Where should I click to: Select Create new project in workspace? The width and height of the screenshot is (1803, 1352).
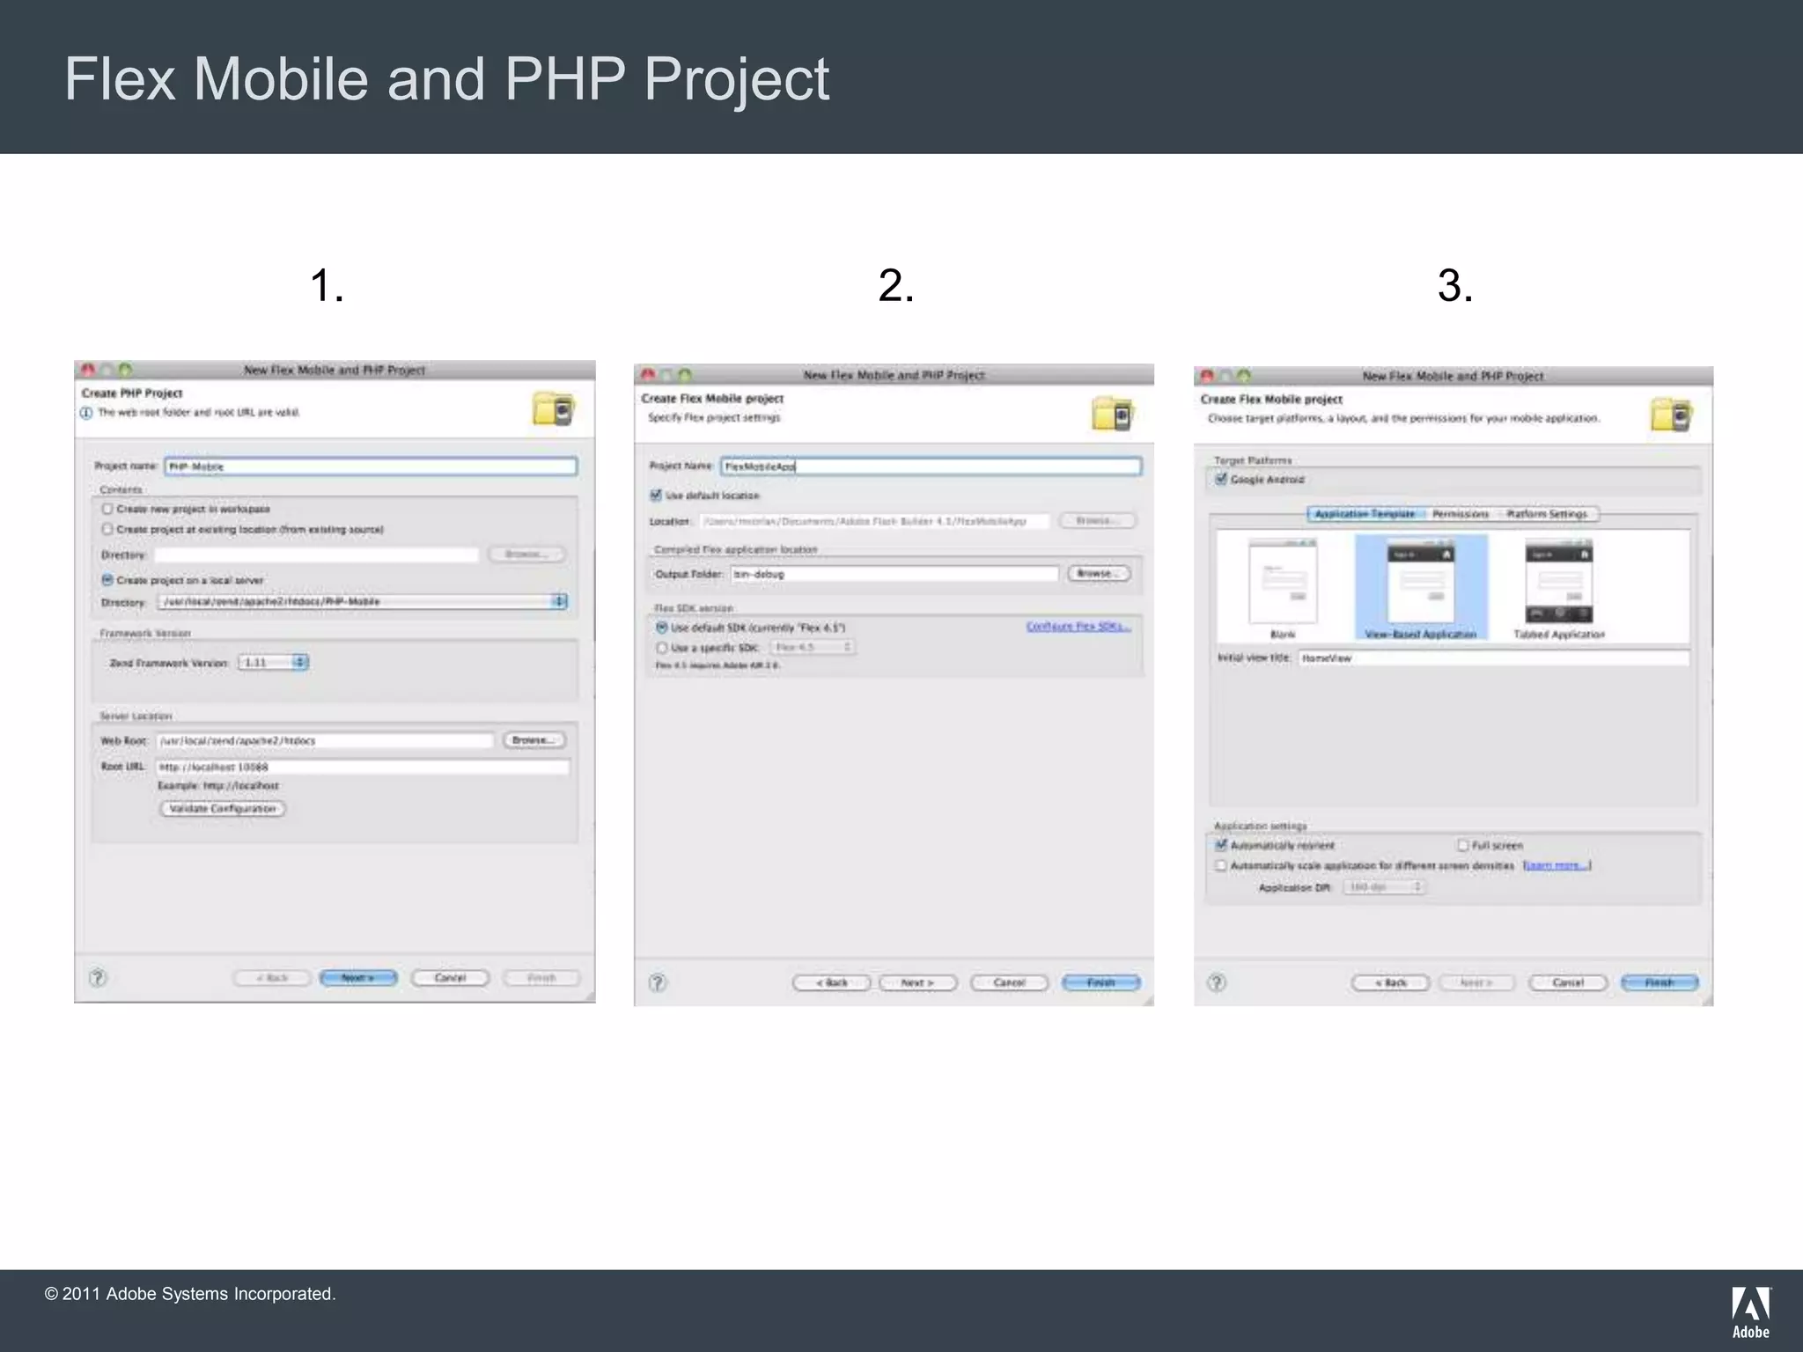pyautogui.click(x=107, y=509)
